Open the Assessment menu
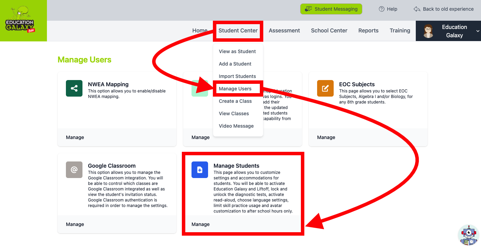 (x=284, y=31)
